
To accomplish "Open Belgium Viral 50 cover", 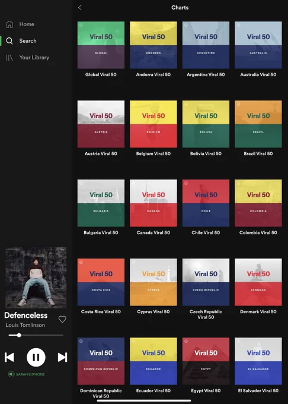I will click(x=153, y=124).
